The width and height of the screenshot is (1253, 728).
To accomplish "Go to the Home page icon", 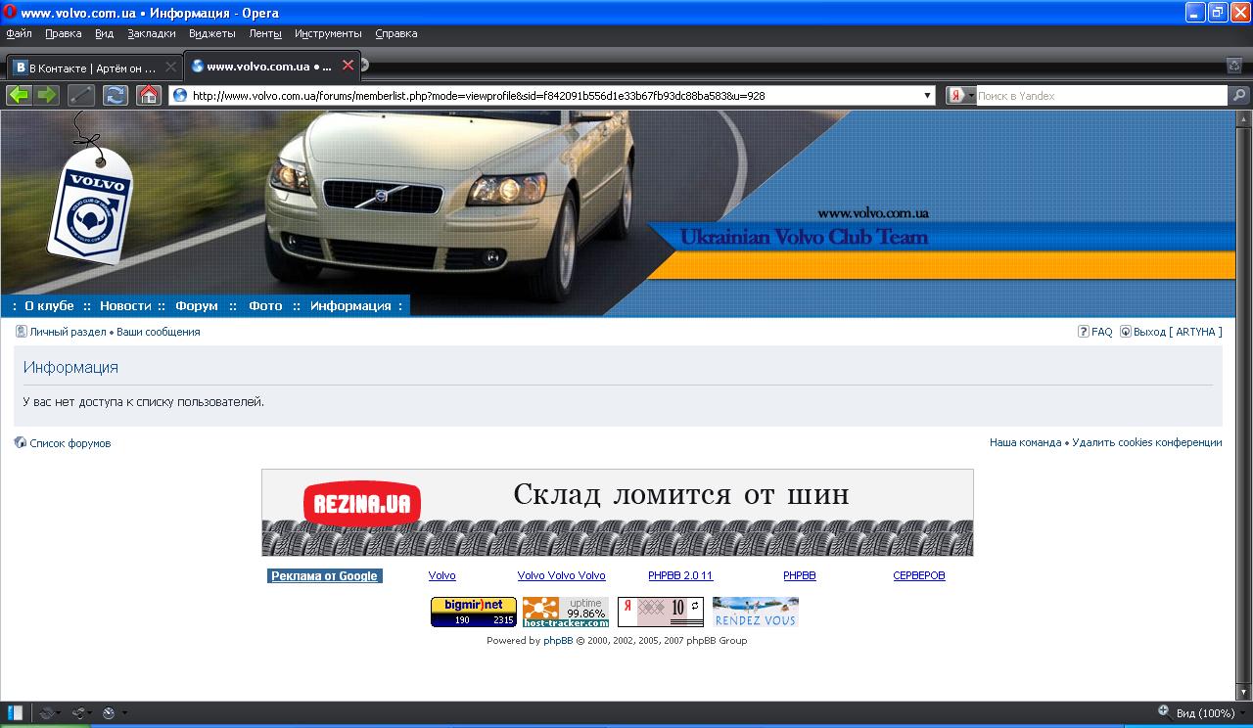I will tap(148, 95).
